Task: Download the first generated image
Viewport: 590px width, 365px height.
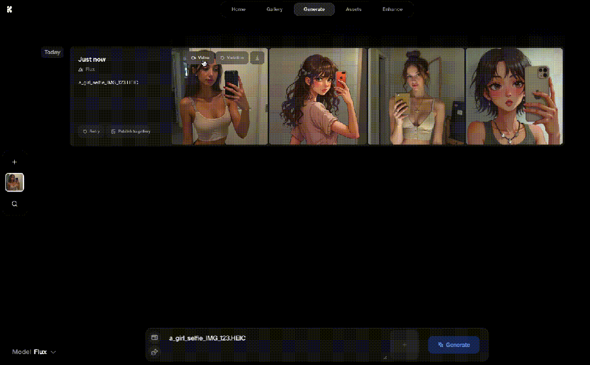Action: (257, 58)
